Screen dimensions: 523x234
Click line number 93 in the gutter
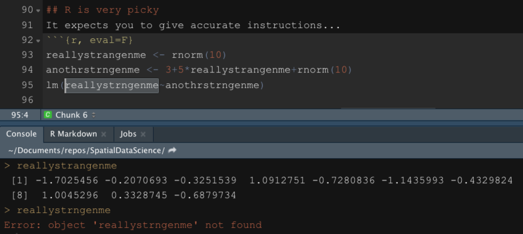(27, 55)
